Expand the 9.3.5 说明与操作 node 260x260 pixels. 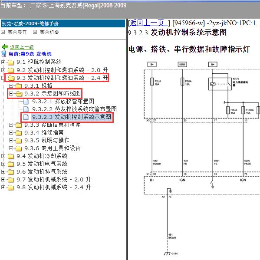point(11,140)
